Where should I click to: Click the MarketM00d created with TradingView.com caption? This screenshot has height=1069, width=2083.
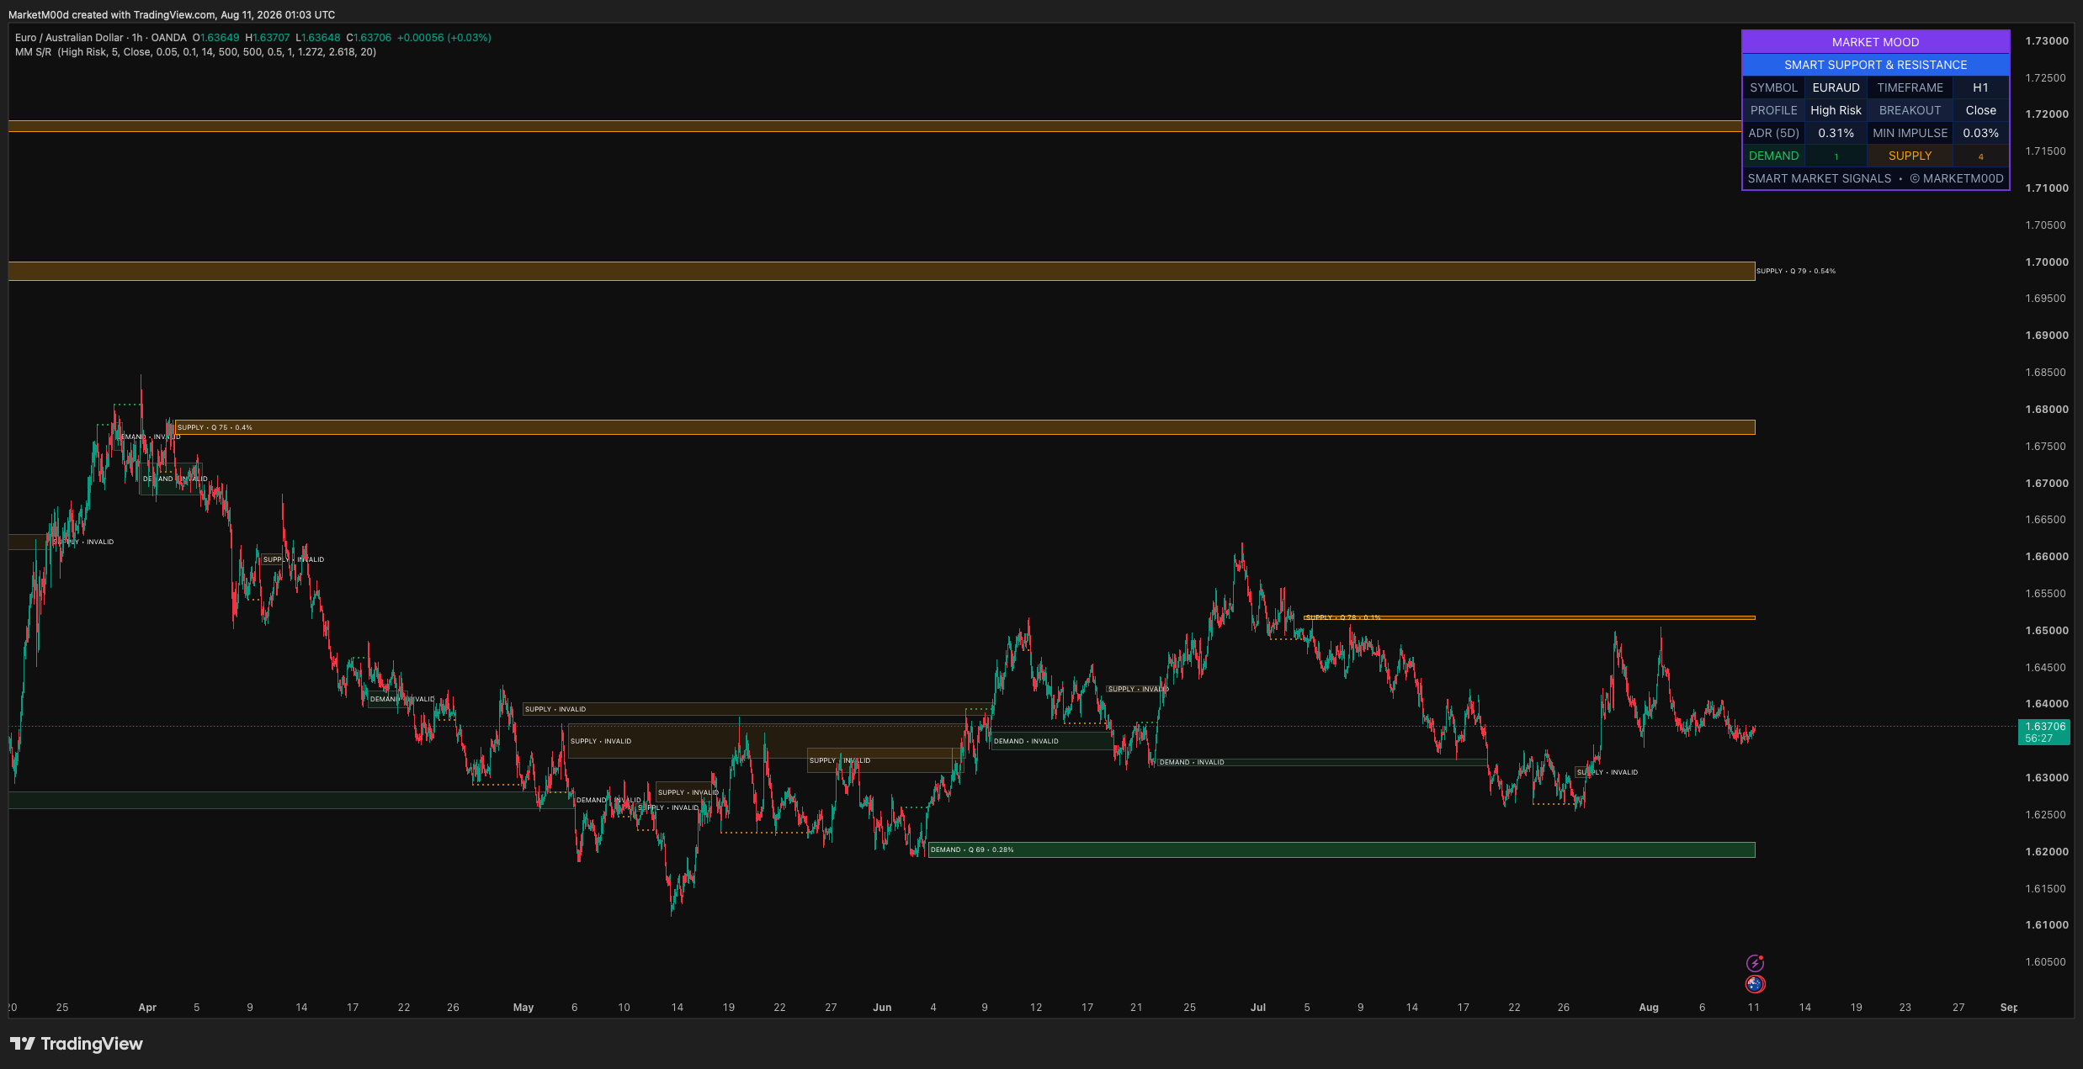[172, 15]
